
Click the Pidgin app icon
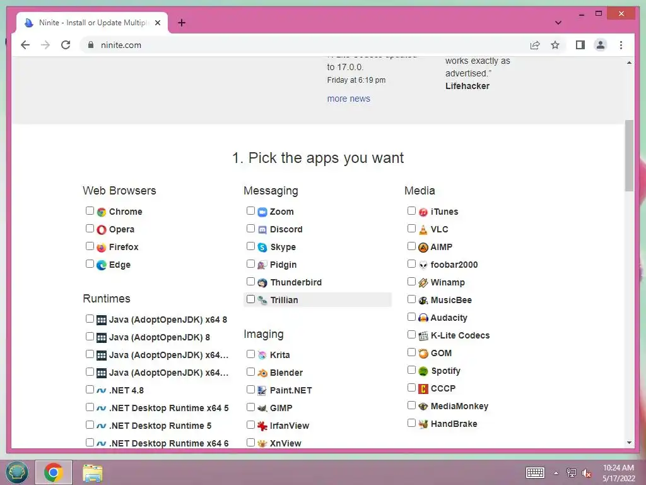262,265
